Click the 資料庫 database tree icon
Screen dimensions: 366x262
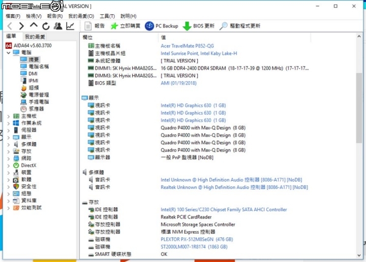click(16, 201)
